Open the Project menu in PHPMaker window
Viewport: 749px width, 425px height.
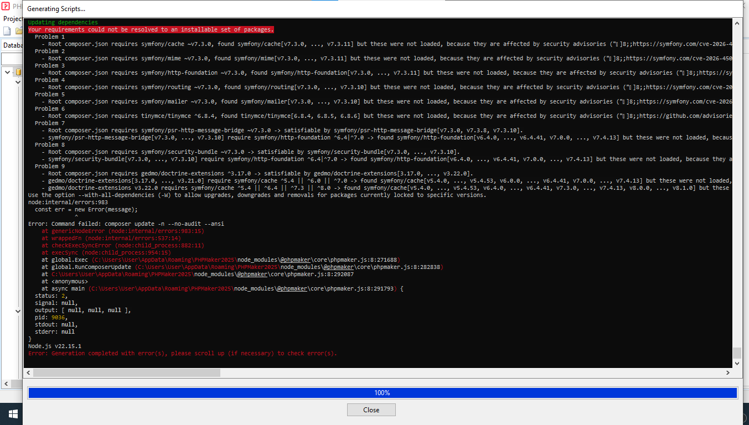(x=12, y=18)
